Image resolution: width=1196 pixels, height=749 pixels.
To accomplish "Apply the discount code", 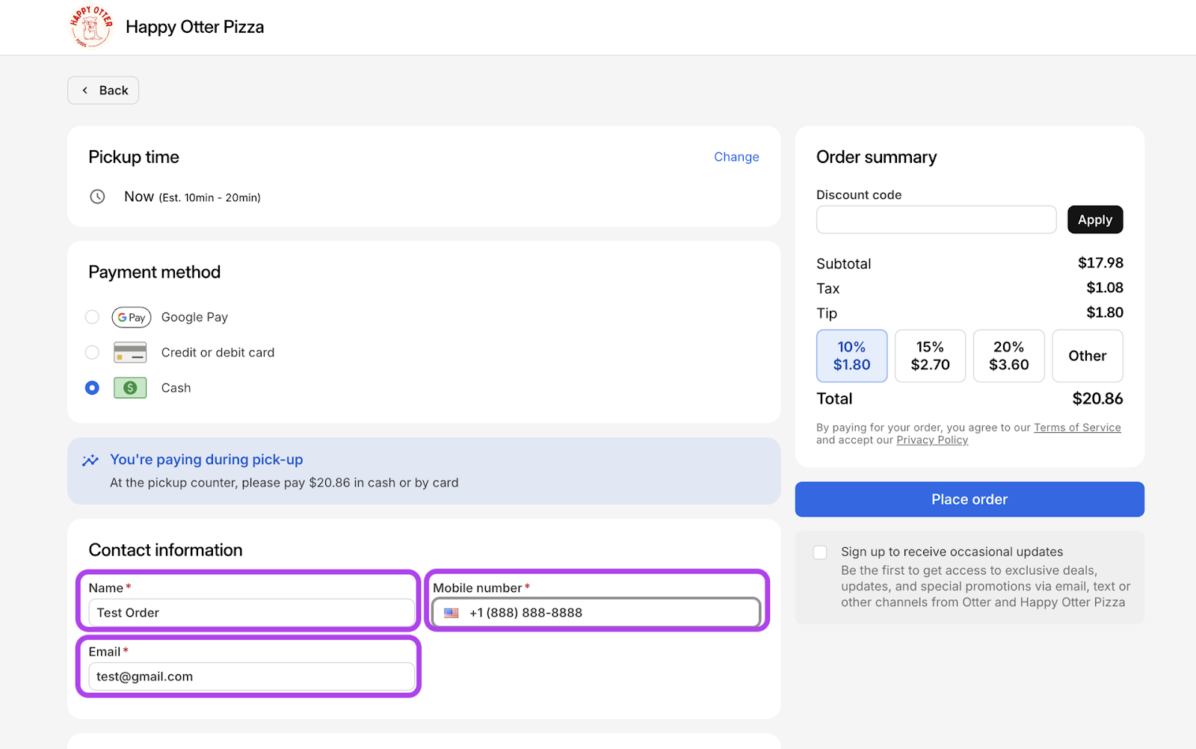I will tap(1094, 220).
